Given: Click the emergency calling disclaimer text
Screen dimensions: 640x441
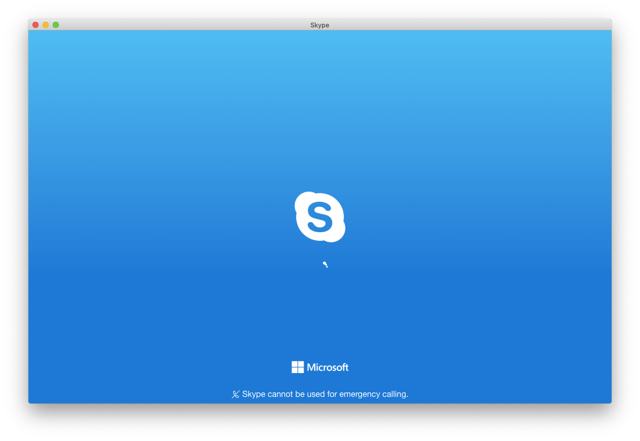Looking at the screenshot, I should point(325,394).
